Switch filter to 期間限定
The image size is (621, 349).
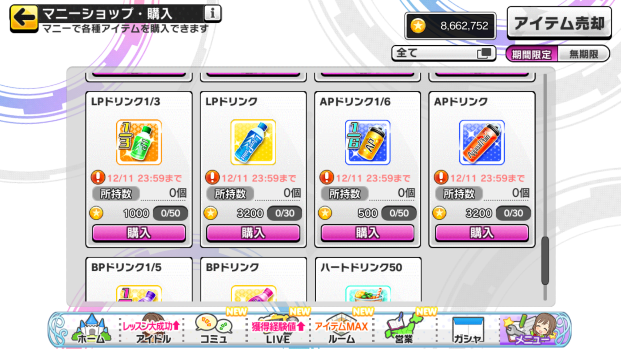[x=531, y=54]
